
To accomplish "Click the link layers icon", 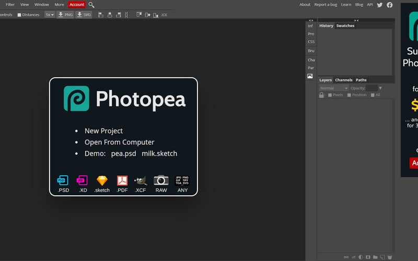I will pyautogui.click(x=346, y=257).
